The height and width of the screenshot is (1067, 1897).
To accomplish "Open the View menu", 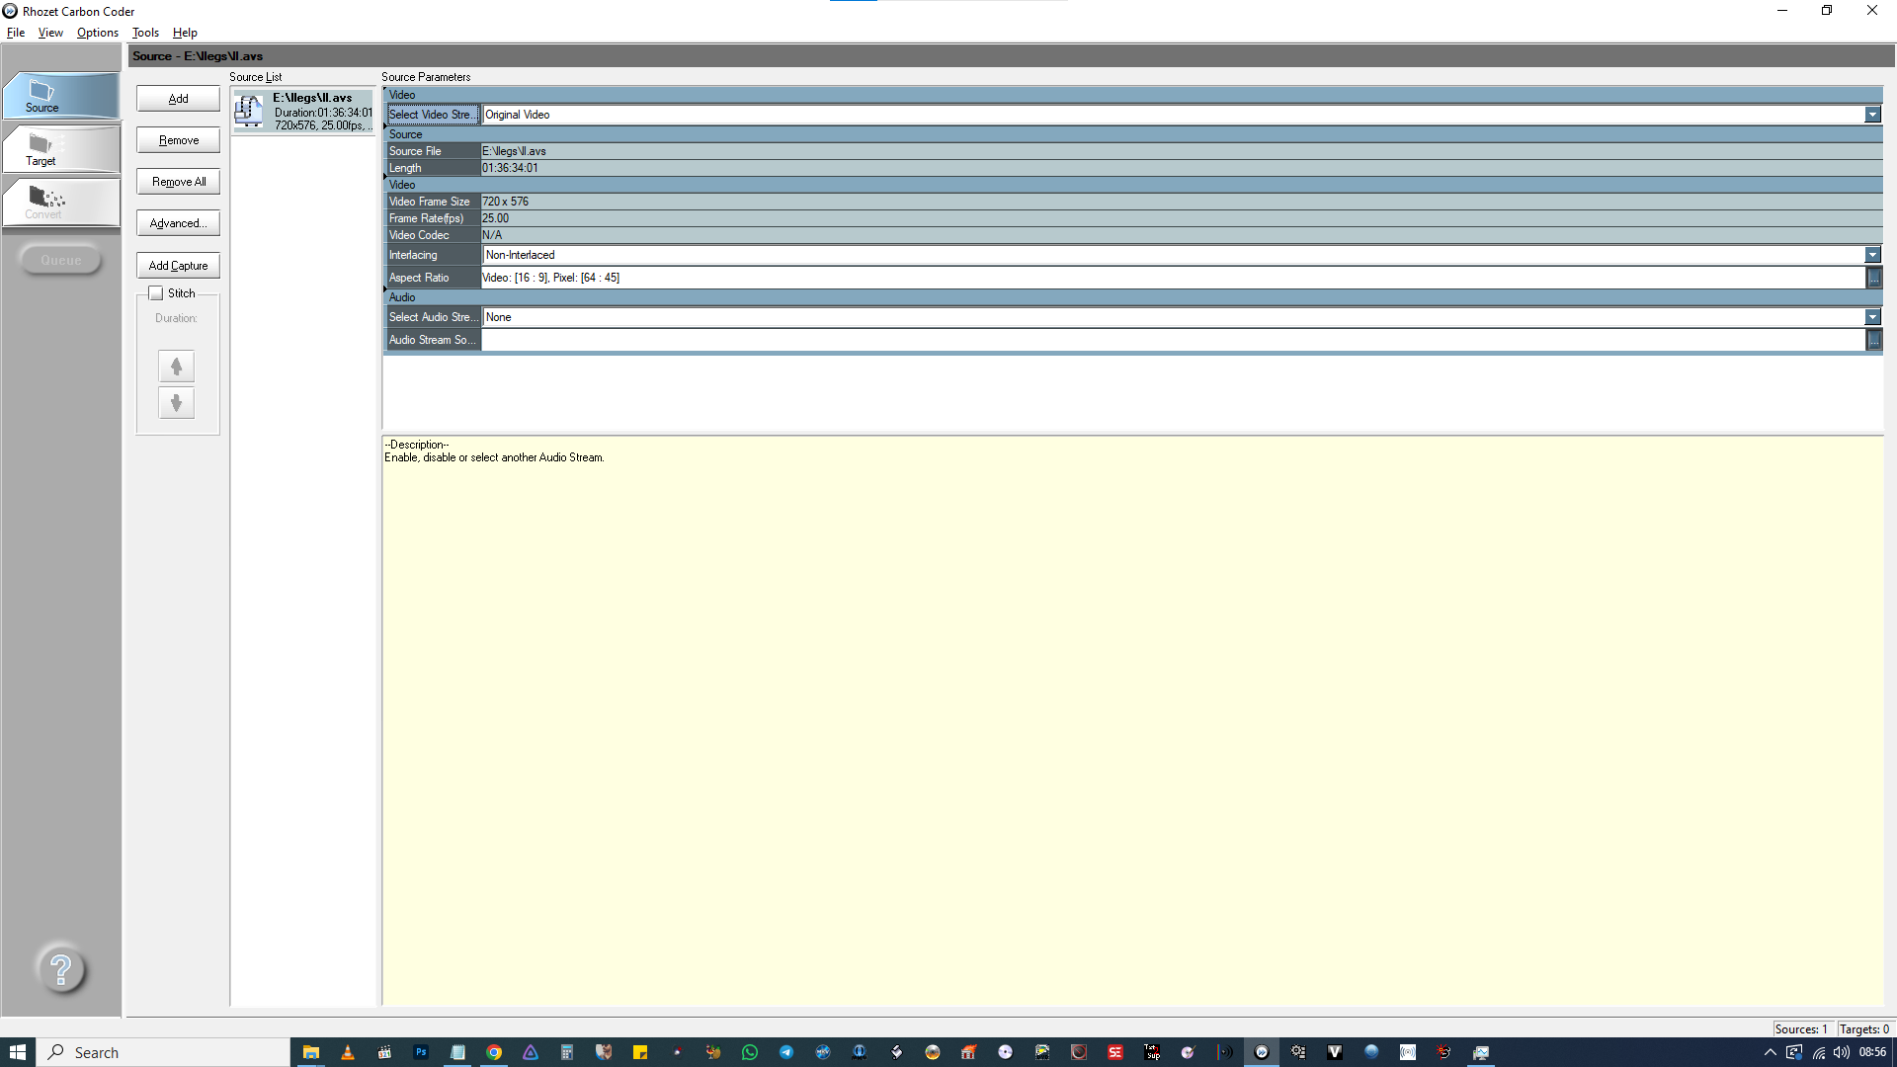I will (50, 33).
